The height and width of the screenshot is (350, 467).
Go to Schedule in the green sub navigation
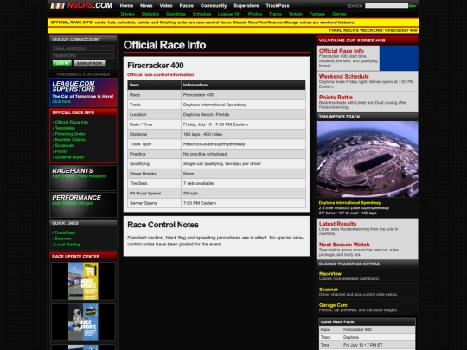(202, 14)
